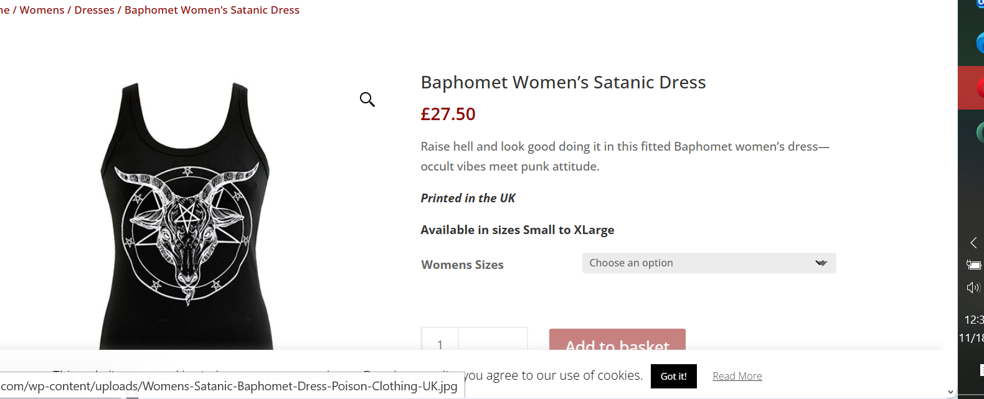
Task: Go to Womens breadcrumb link
Action: [x=42, y=10]
